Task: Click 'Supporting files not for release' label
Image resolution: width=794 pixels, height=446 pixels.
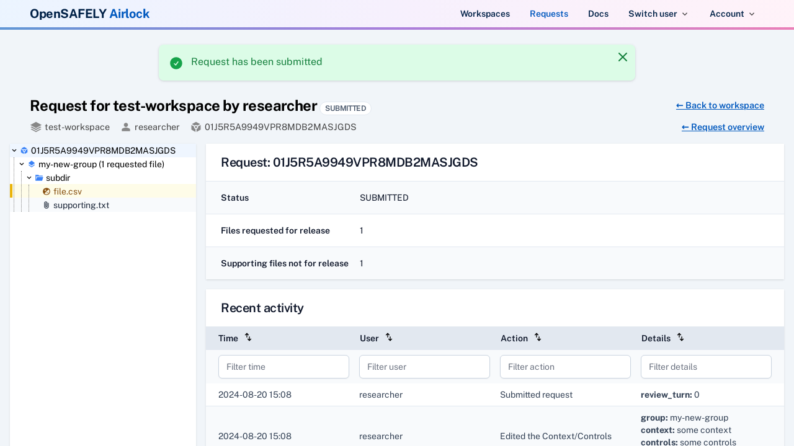Action: 285,263
